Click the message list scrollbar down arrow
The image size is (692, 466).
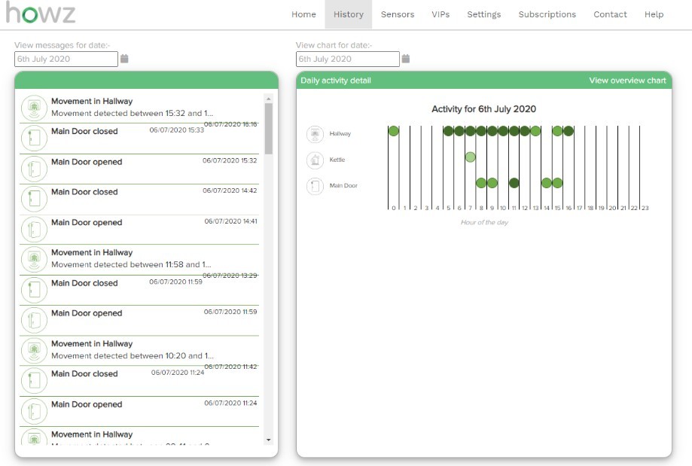[x=269, y=439]
